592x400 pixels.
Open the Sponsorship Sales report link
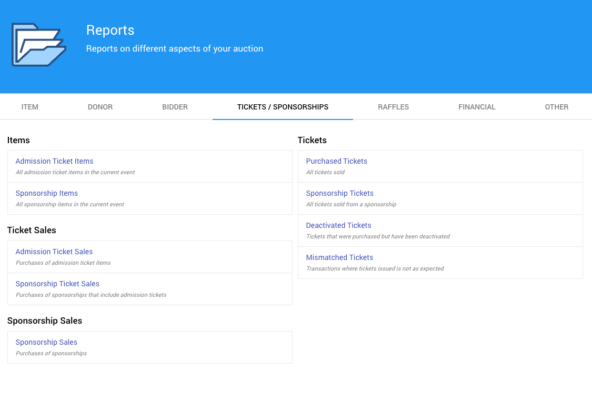click(46, 342)
